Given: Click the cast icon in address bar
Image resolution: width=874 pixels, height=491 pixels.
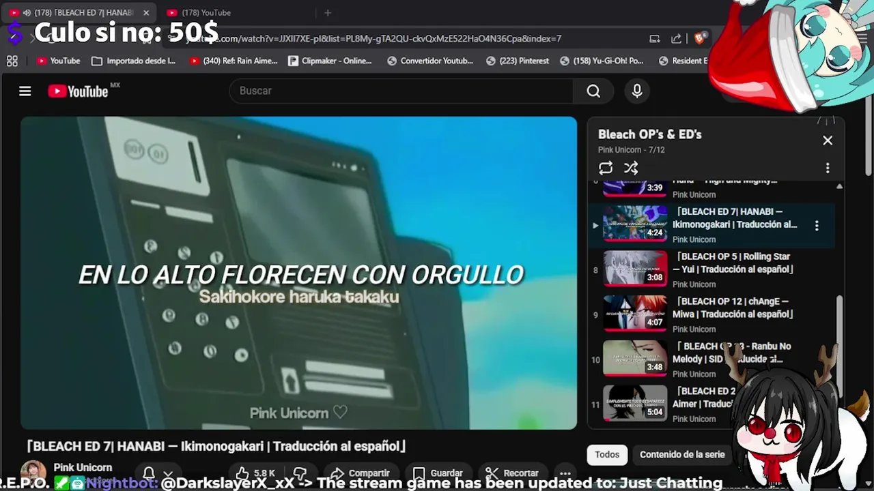Looking at the screenshot, I should (x=655, y=38).
